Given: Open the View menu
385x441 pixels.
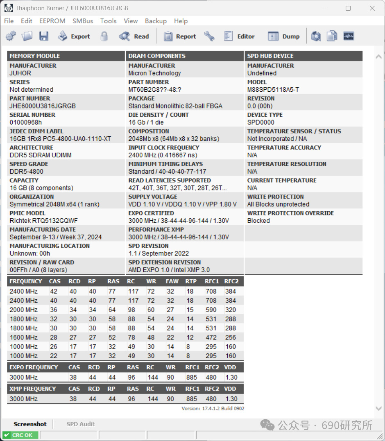Looking at the screenshot, I should coord(131,21).
